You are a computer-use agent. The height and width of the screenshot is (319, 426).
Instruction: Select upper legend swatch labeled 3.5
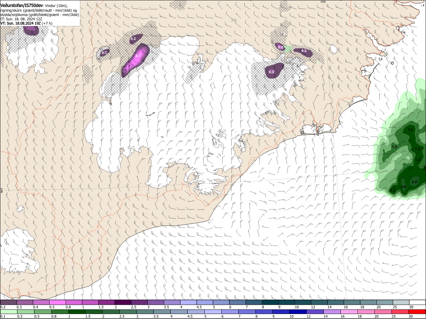point(172,302)
